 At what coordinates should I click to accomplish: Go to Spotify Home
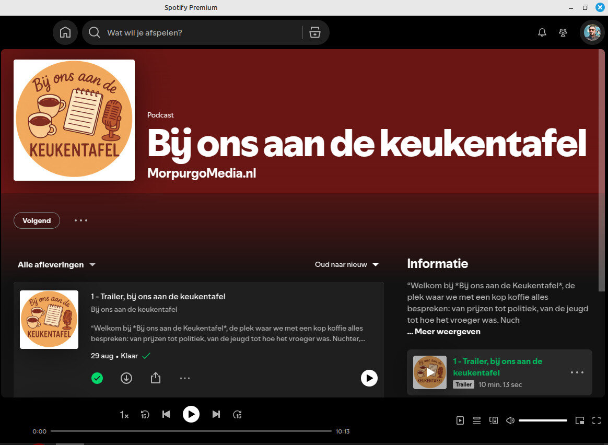[x=65, y=32]
